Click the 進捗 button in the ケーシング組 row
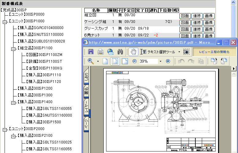238x153 pixels. click(x=197, y=23)
